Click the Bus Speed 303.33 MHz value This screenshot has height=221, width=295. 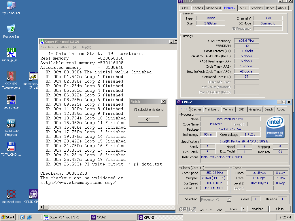coord(214,183)
